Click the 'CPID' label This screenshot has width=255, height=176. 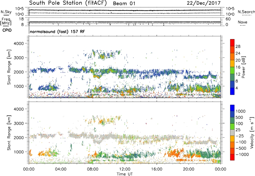point(7,30)
